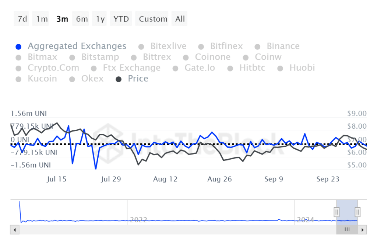Toggle Bitstamp series in legend

pyautogui.click(x=94, y=57)
